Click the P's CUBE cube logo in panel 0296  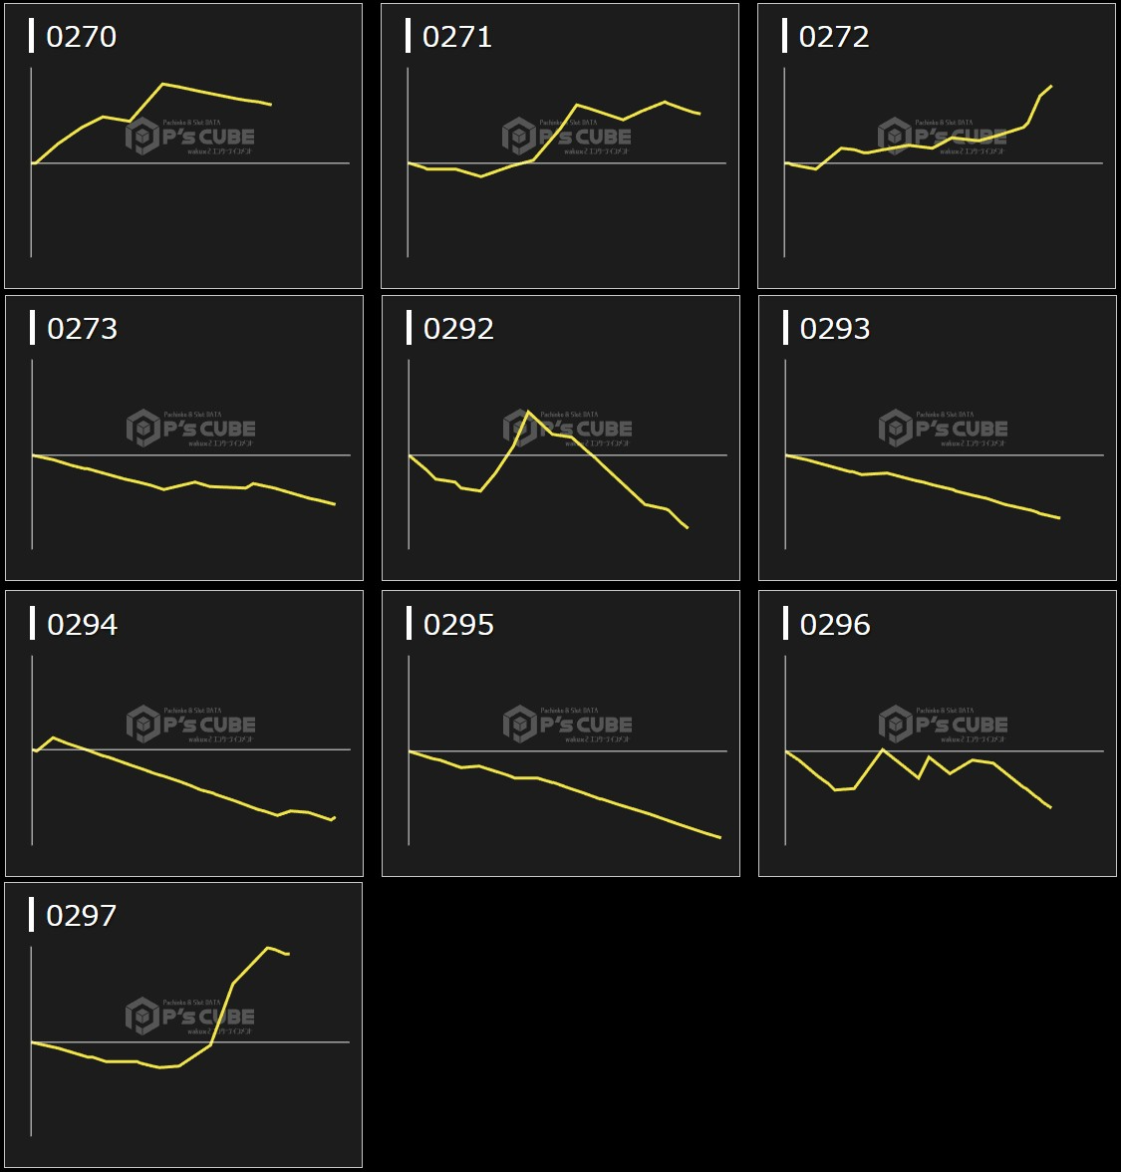coord(896,725)
